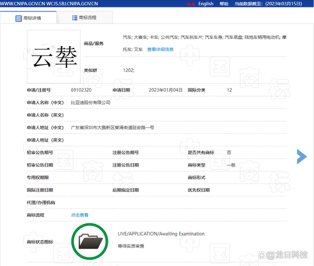Select application date 2023年01月04日
Image resolution: width=314 pixels, height=266 pixels.
[x=165, y=90]
